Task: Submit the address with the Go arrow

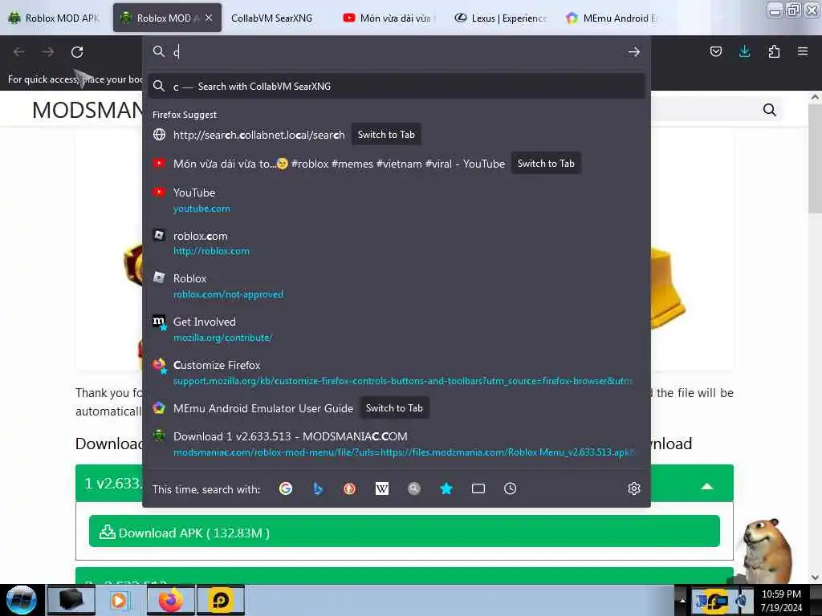Action: point(634,52)
